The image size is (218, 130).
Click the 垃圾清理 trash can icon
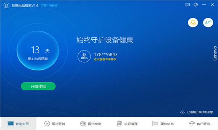(x=119, y=123)
